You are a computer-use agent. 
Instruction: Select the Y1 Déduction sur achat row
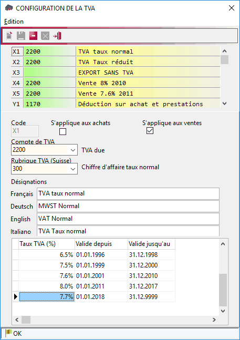point(116,104)
